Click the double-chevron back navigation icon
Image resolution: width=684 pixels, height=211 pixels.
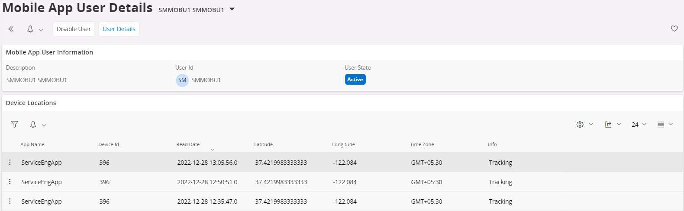click(x=11, y=29)
